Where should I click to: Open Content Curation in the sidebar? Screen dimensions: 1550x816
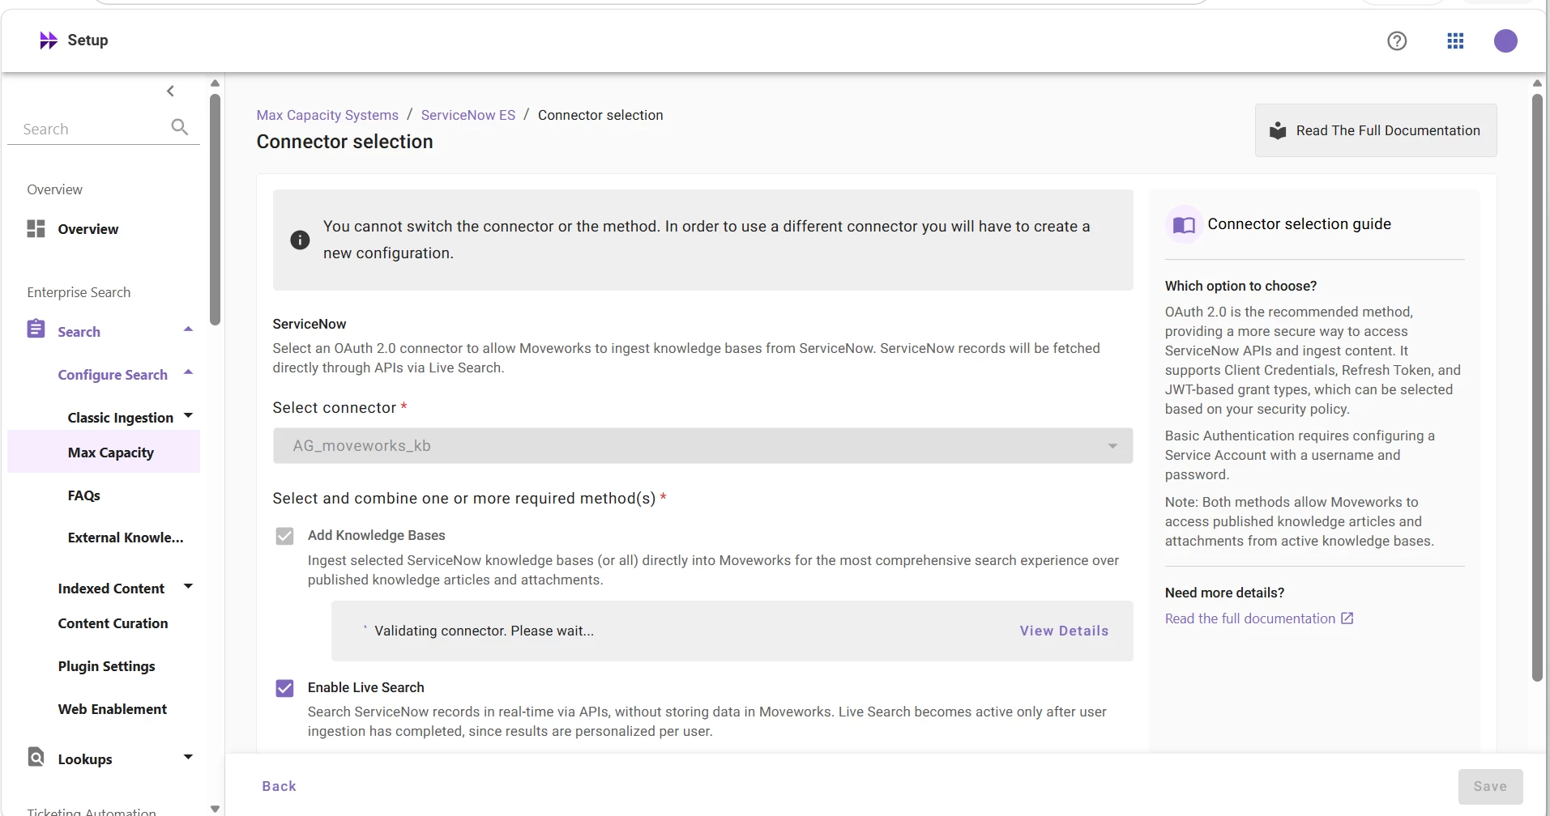[113, 623]
